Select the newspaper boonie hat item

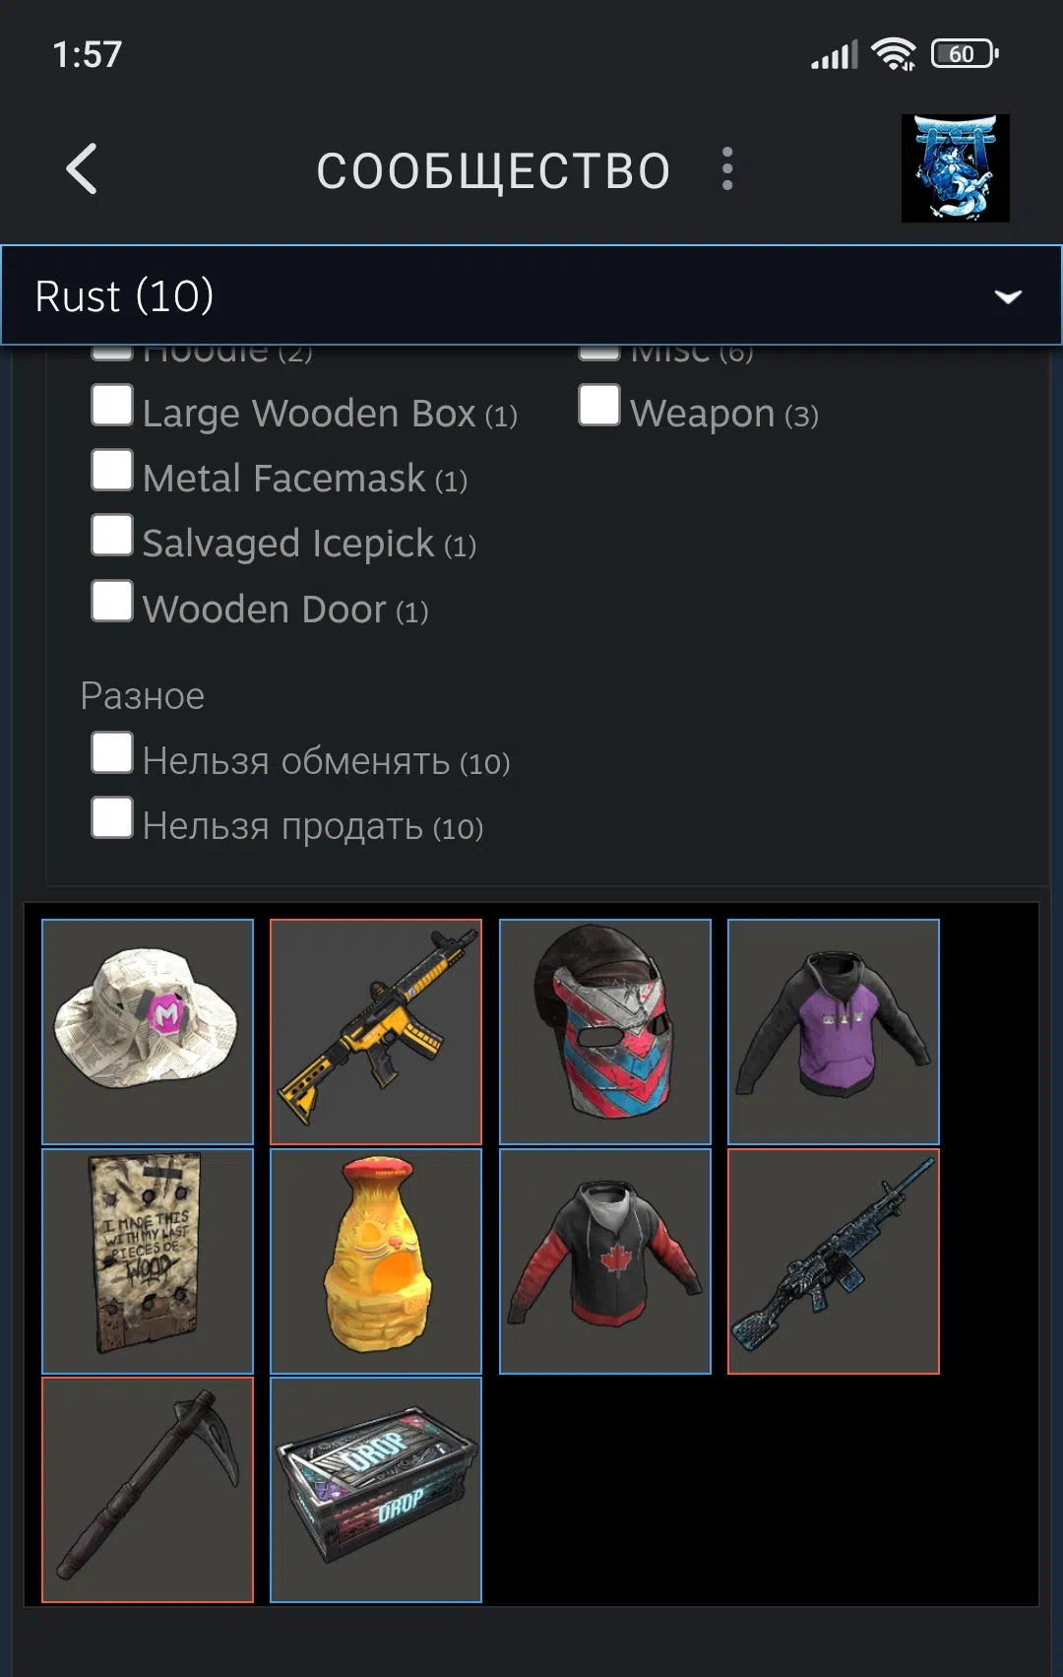click(x=148, y=1032)
